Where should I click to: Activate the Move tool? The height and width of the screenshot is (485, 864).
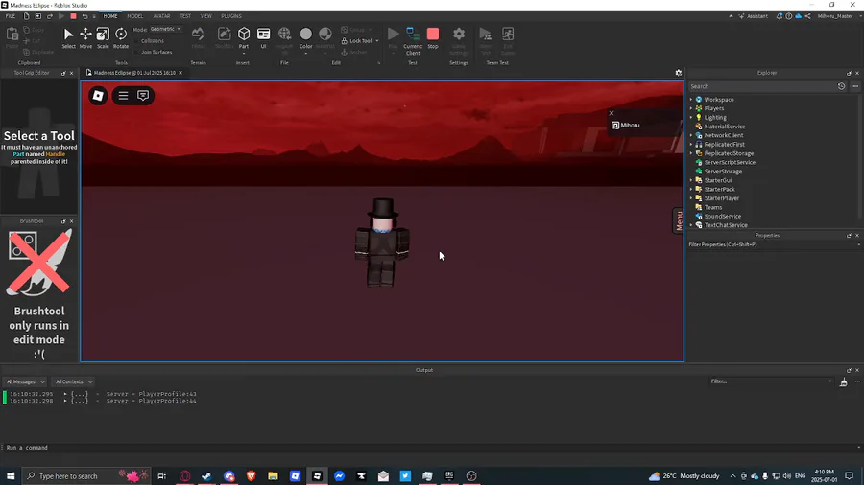click(85, 38)
